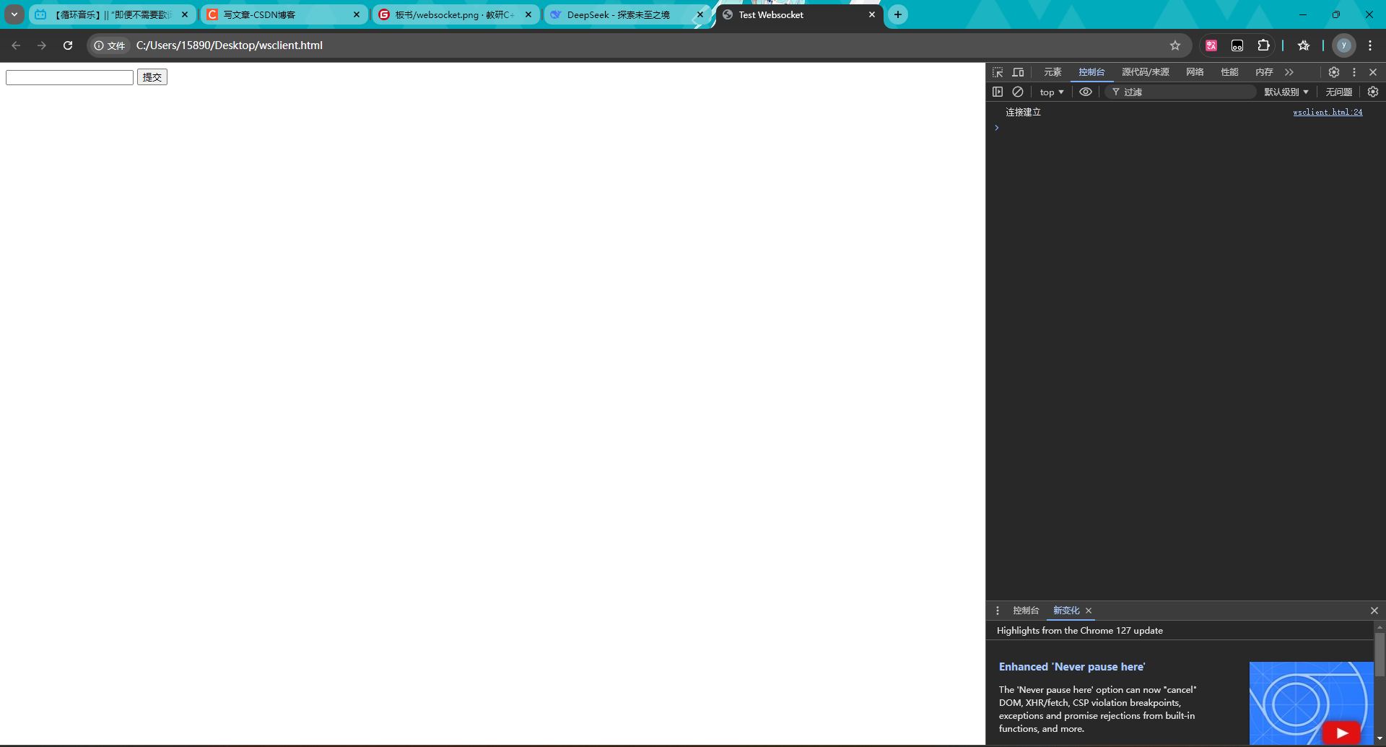Image resolution: width=1386 pixels, height=747 pixels.
Task: Bookmark this page with star icon
Action: click(x=1175, y=45)
